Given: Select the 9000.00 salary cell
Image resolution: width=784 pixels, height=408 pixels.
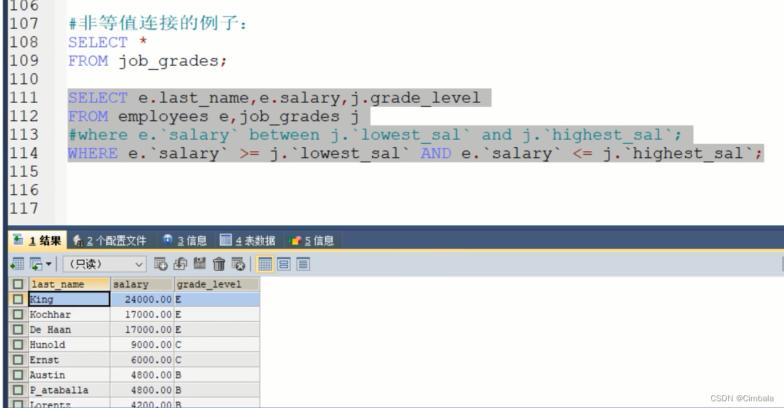Looking at the screenshot, I should tap(142, 345).
